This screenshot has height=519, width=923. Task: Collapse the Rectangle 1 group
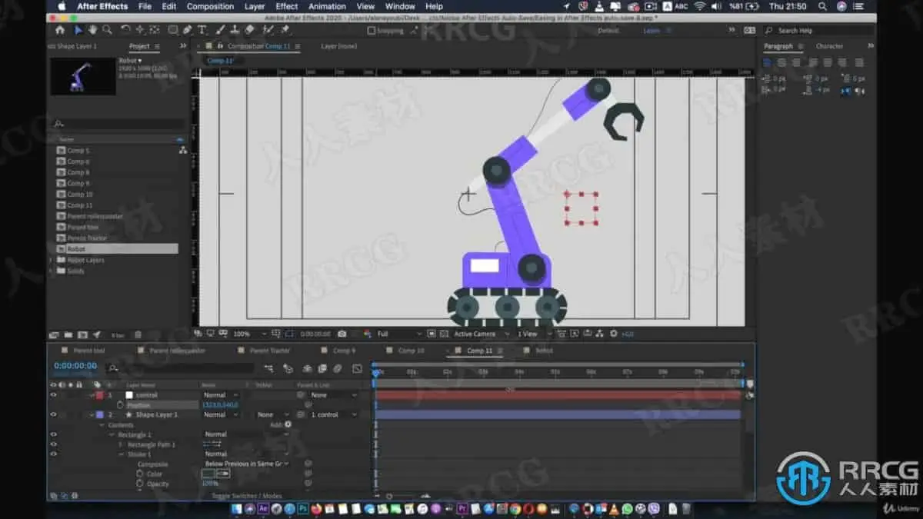tap(112, 434)
